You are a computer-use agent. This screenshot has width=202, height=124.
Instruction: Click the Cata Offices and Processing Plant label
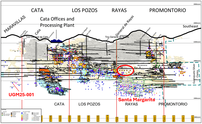pyautogui.click(x=57, y=22)
